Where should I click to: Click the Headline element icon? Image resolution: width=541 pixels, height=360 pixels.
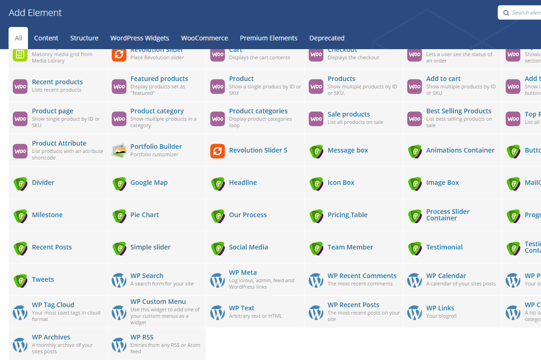tap(218, 183)
